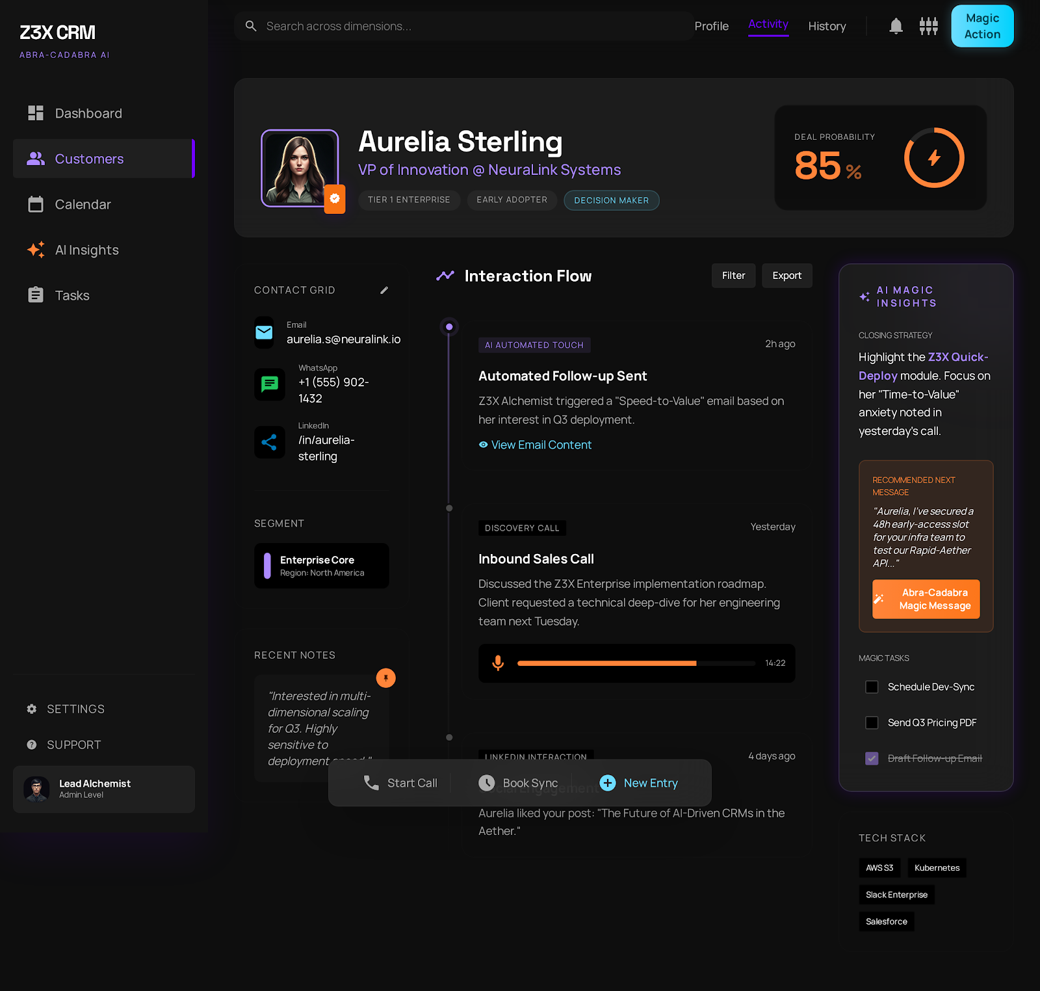Seek within the call recording progress bar
This screenshot has height=991, width=1040.
pyautogui.click(x=636, y=663)
